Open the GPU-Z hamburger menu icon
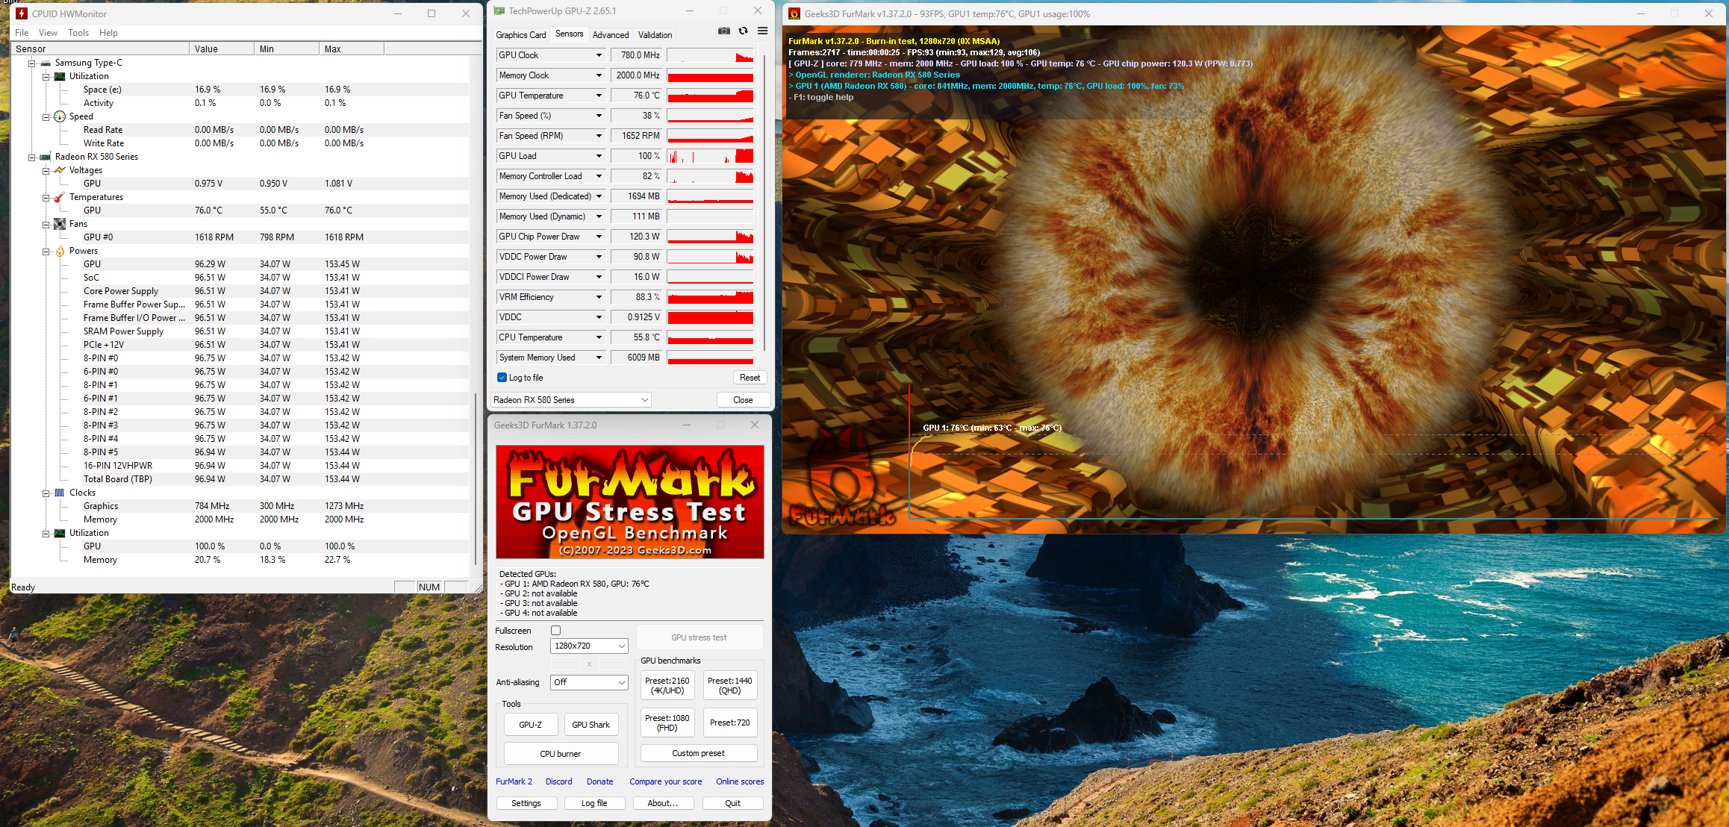The image size is (1729, 827). [762, 31]
